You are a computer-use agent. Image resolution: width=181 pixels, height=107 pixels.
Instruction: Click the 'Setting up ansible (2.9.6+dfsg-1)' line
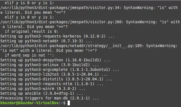point(42,93)
